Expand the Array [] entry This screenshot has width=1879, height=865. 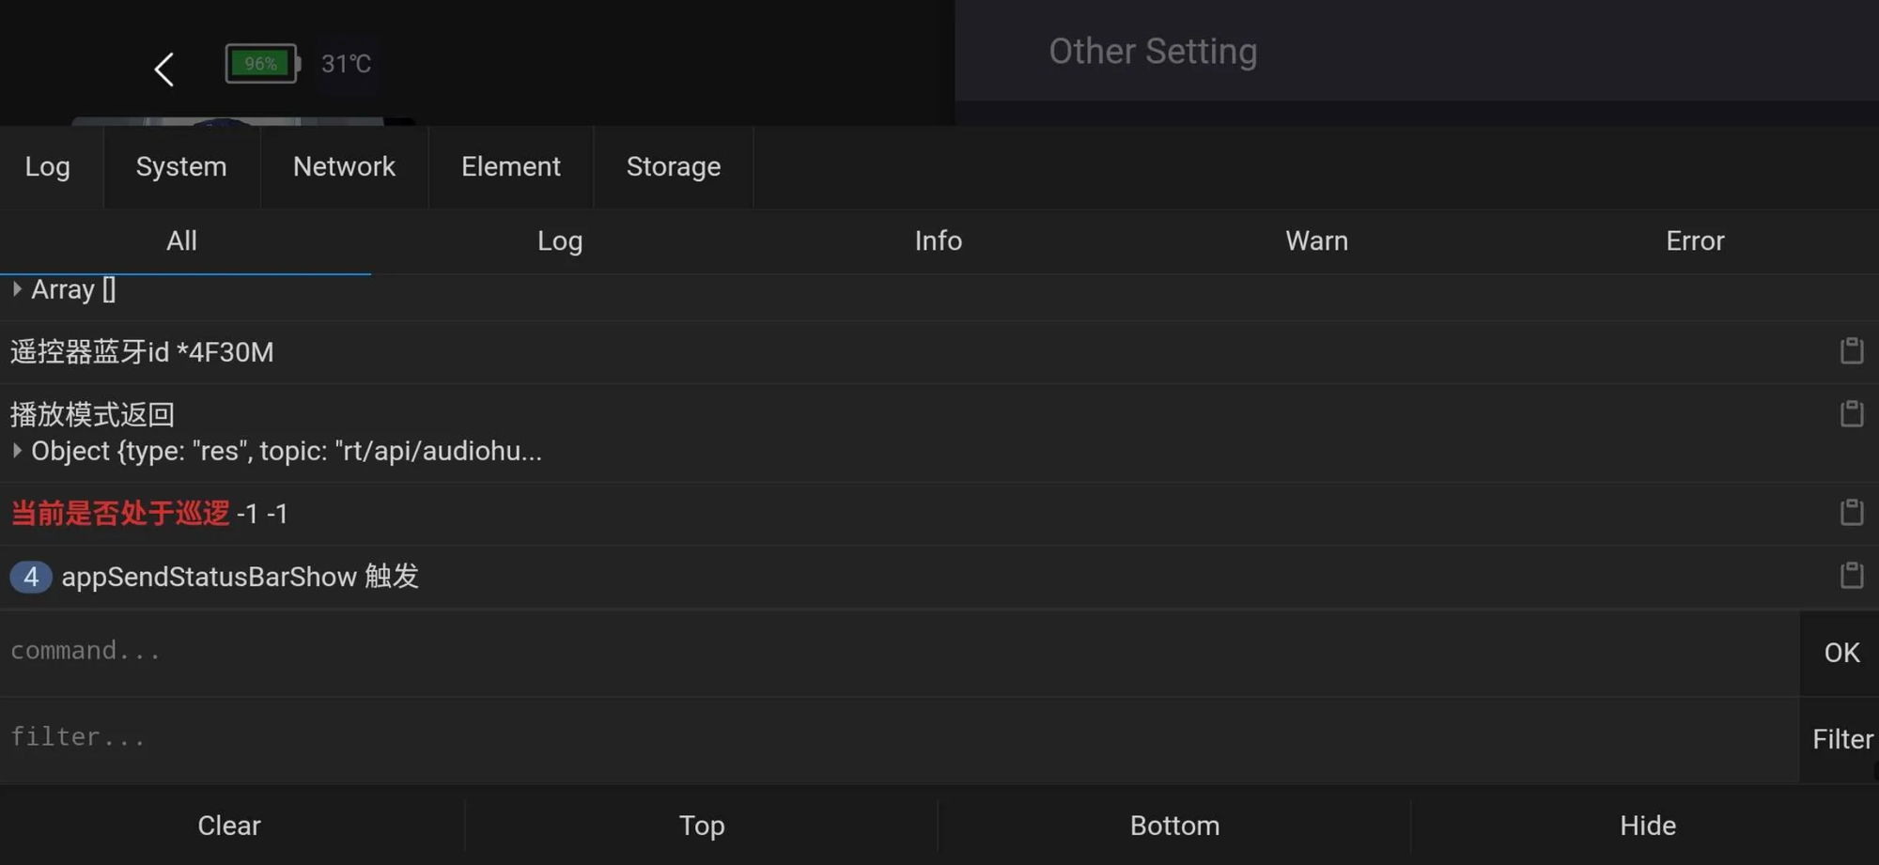pos(18,289)
